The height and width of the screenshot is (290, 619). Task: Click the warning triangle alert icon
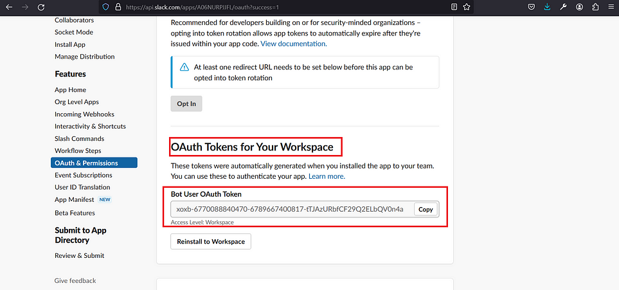[x=184, y=67]
